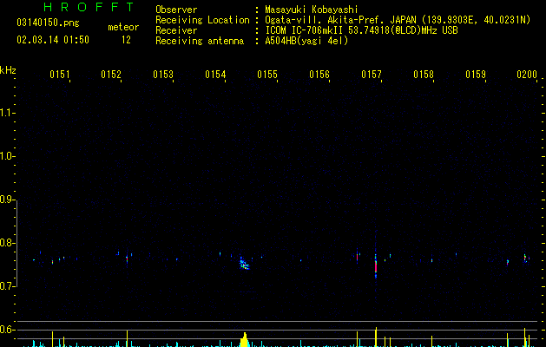
Task: Click the 0.8 kHz axis label
Action: click(x=7, y=243)
